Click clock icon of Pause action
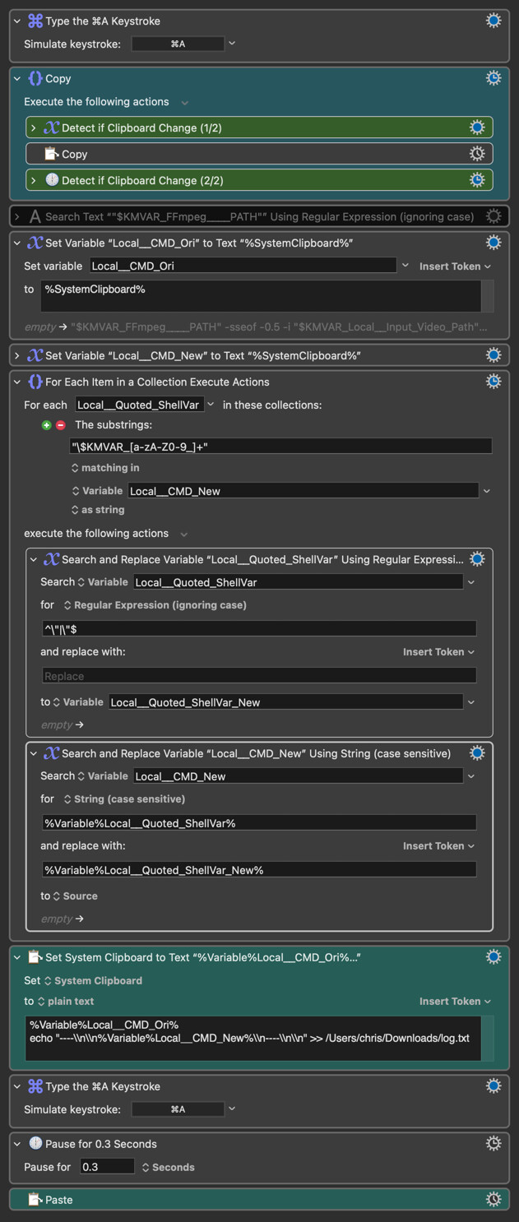The height and width of the screenshot is (1222, 519). [x=35, y=1144]
